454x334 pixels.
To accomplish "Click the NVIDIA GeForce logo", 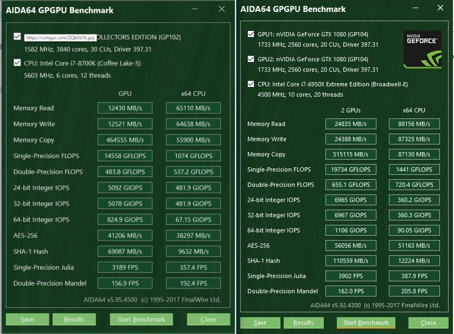I will 423,49.
